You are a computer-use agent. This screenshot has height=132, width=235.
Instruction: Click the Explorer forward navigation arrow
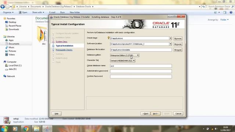(x=7, y=7)
